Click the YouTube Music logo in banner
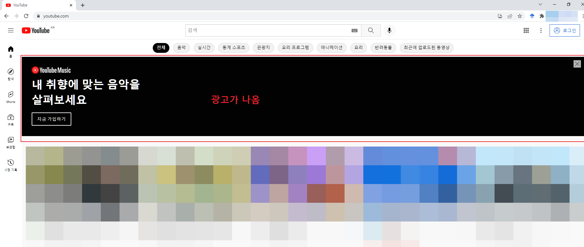The height and width of the screenshot is (247, 584). pos(51,70)
